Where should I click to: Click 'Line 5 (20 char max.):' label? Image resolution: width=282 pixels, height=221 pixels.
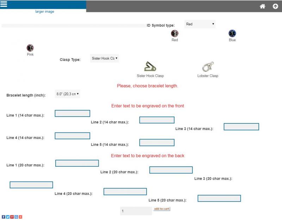click(167, 200)
